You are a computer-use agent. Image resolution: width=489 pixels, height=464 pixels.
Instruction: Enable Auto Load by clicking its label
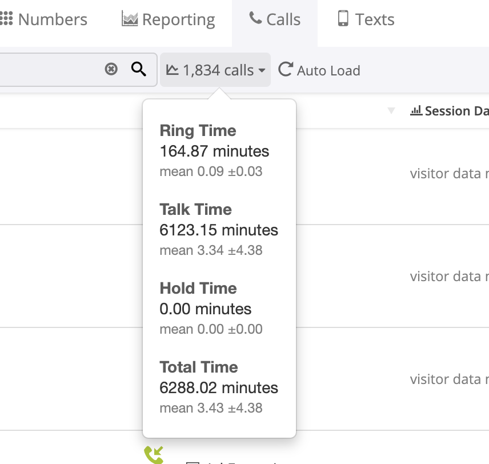click(x=328, y=70)
